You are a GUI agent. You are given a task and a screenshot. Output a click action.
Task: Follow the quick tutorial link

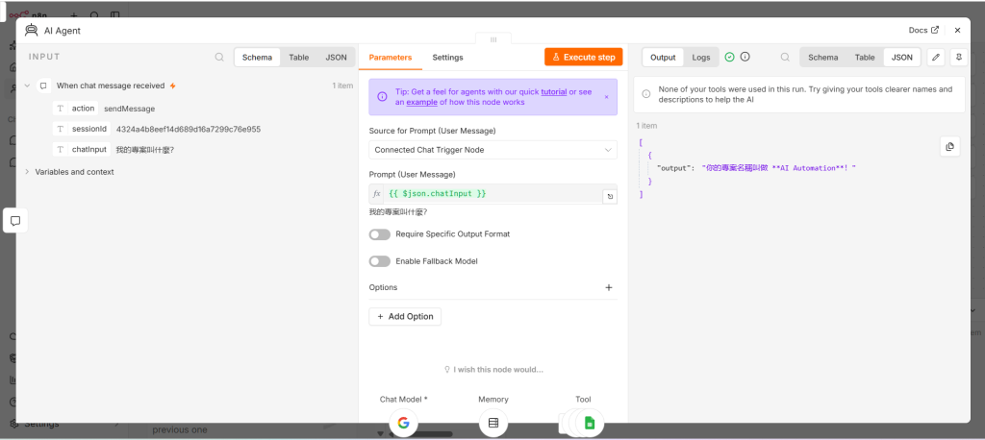553,91
